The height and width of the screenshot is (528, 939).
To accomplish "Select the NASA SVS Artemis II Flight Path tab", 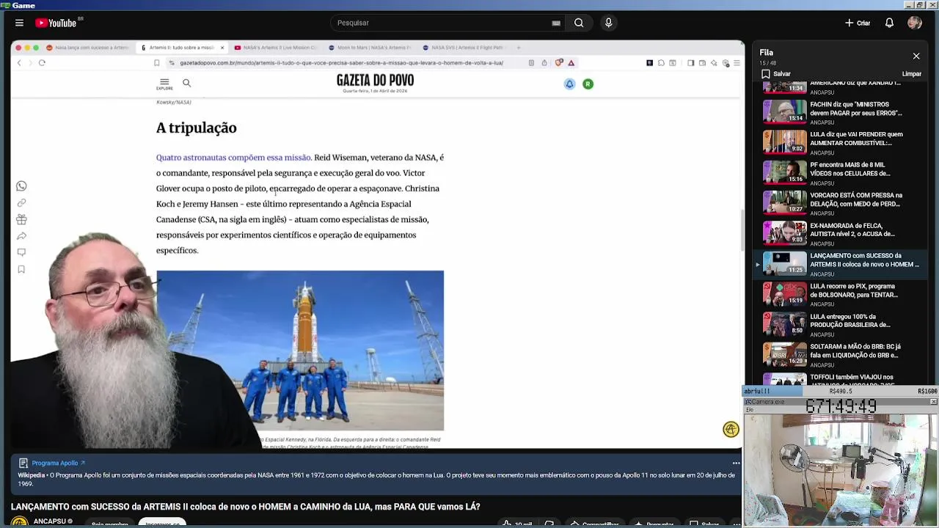I will point(464,48).
